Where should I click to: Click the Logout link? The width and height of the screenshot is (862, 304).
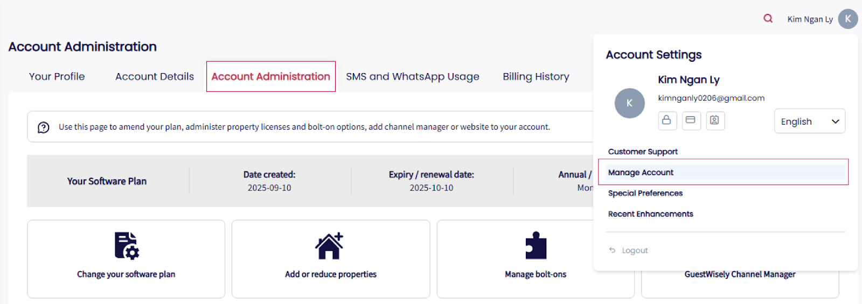(x=634, y=251)
